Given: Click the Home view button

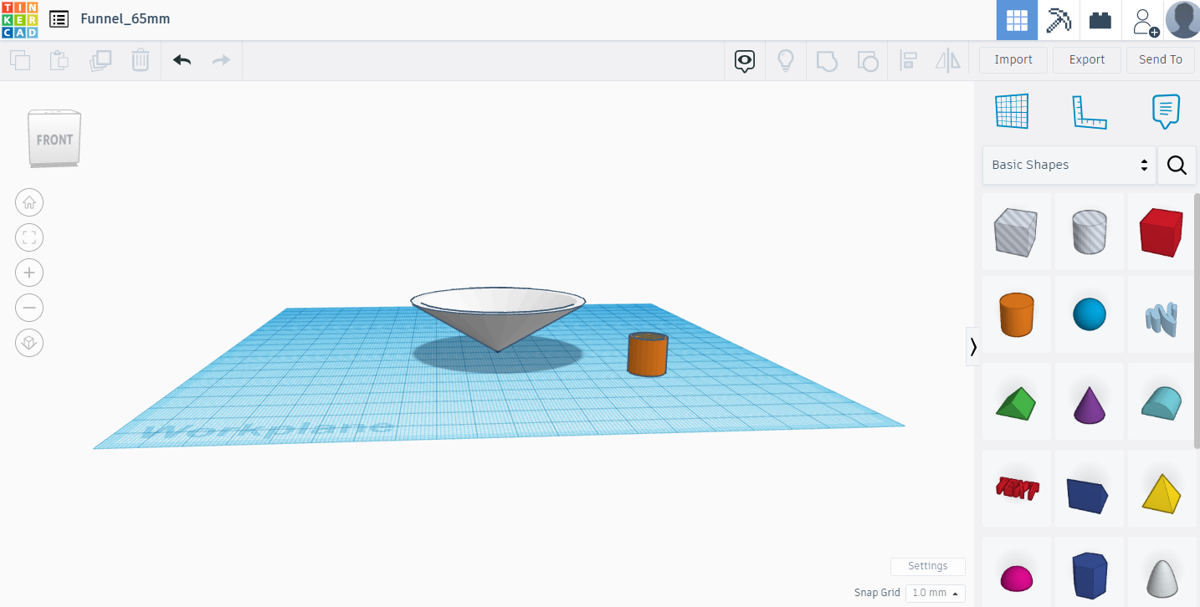Looking at the screenshot, I should [29, 202].
